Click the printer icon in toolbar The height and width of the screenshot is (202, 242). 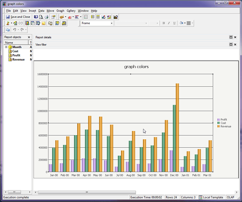tap(46, 17)
